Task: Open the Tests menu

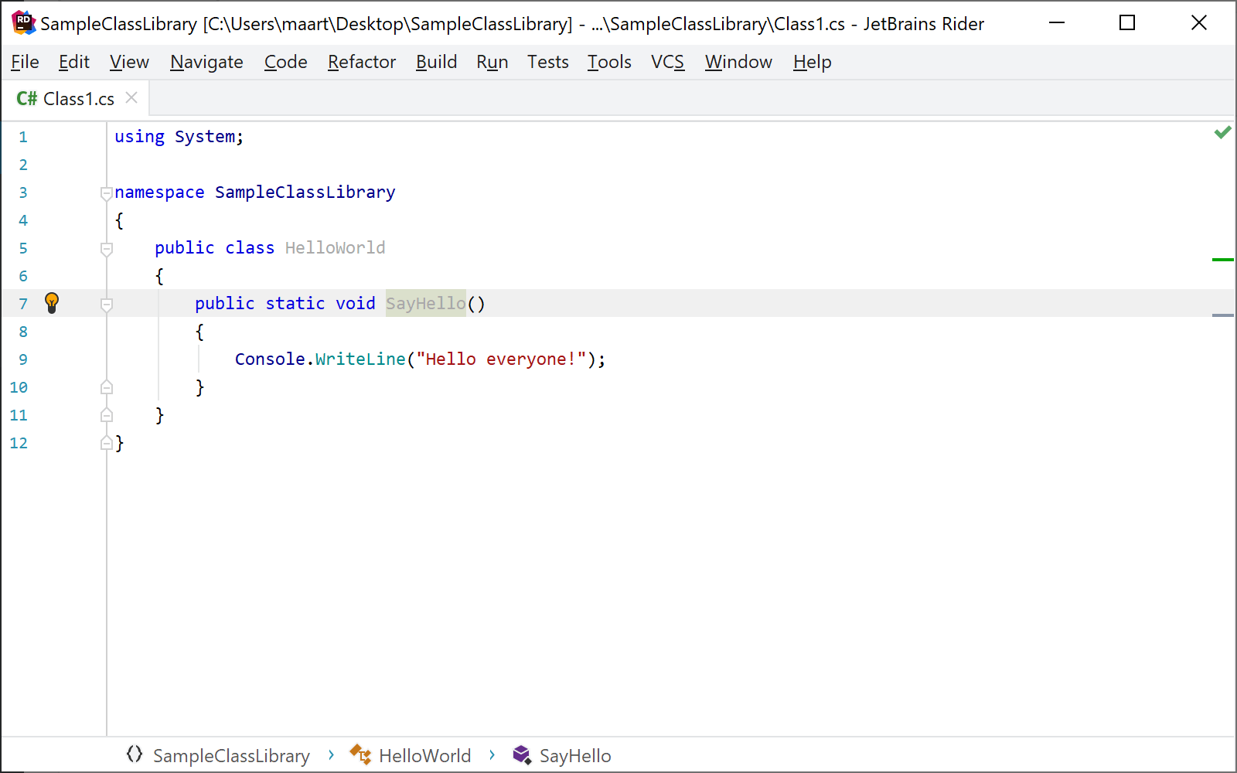Action: 547,62
